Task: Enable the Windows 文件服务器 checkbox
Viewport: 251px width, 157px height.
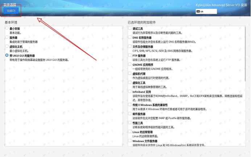Action: point(130,141)
